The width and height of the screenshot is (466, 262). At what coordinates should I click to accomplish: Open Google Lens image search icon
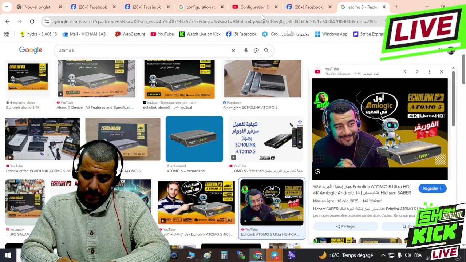point(256,51)
